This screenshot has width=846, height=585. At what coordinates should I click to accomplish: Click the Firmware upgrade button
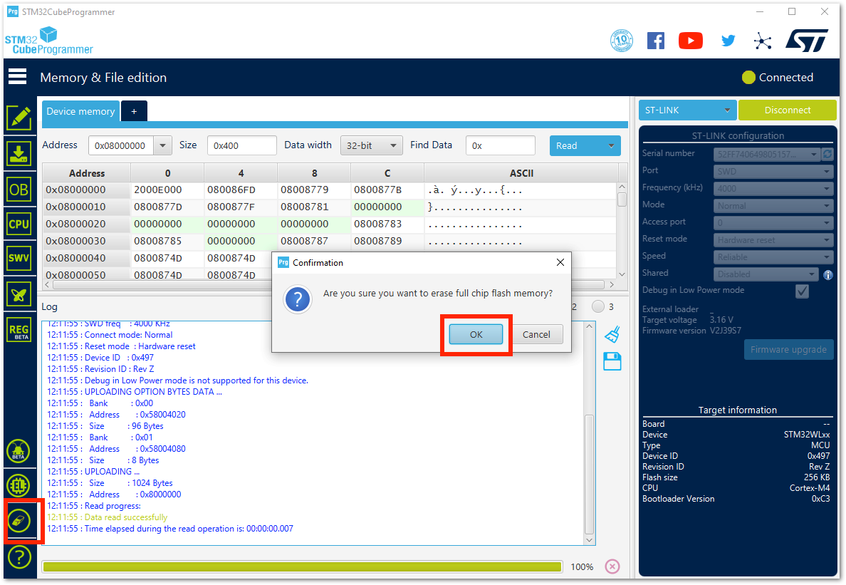[x=788, y=350]
